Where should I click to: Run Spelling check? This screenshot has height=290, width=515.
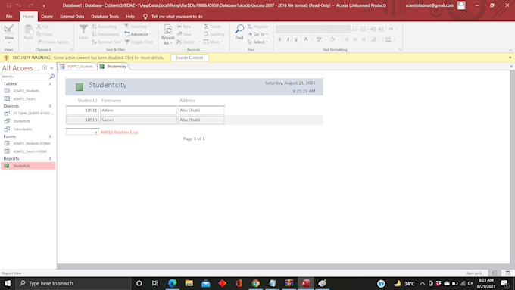tap(214, 34)
